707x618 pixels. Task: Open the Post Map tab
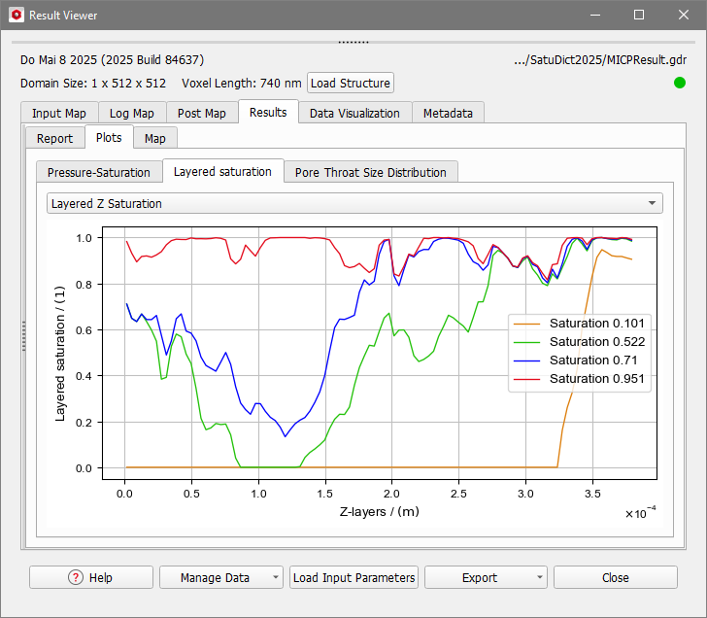[202, 113]
